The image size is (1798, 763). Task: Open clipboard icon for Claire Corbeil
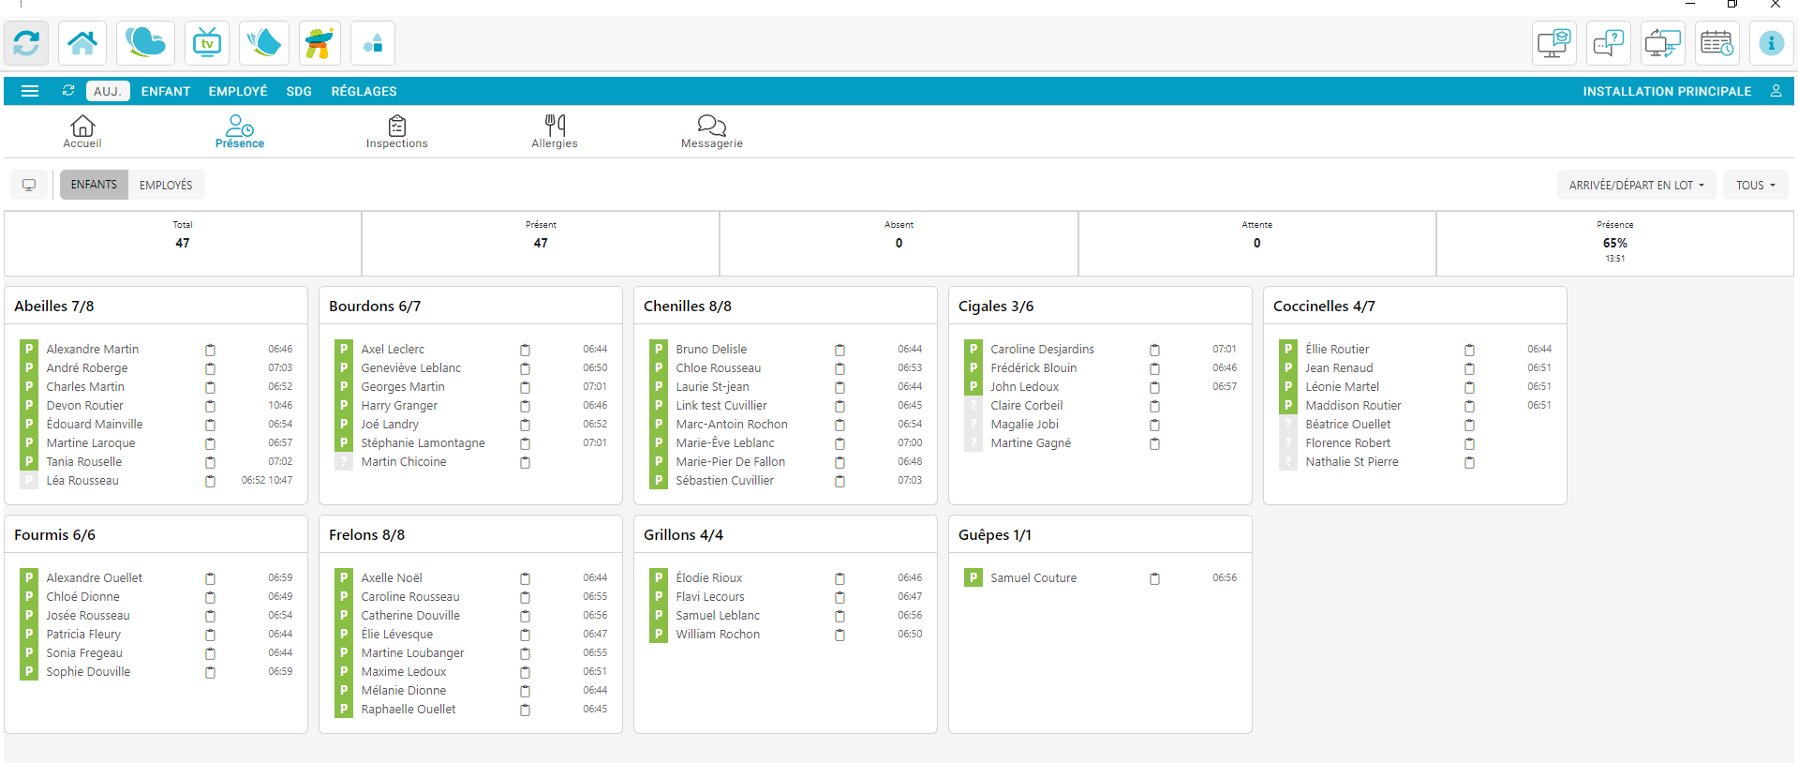tap(1154, 406)
